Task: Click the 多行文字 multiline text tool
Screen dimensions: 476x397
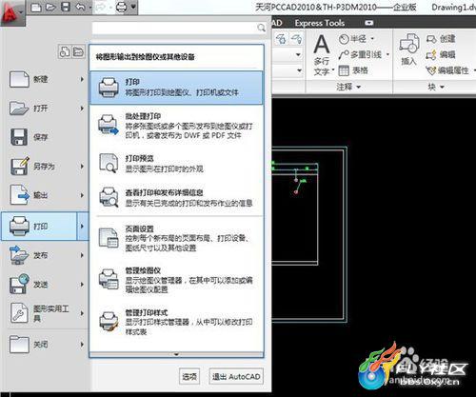Action: point(323,54)
